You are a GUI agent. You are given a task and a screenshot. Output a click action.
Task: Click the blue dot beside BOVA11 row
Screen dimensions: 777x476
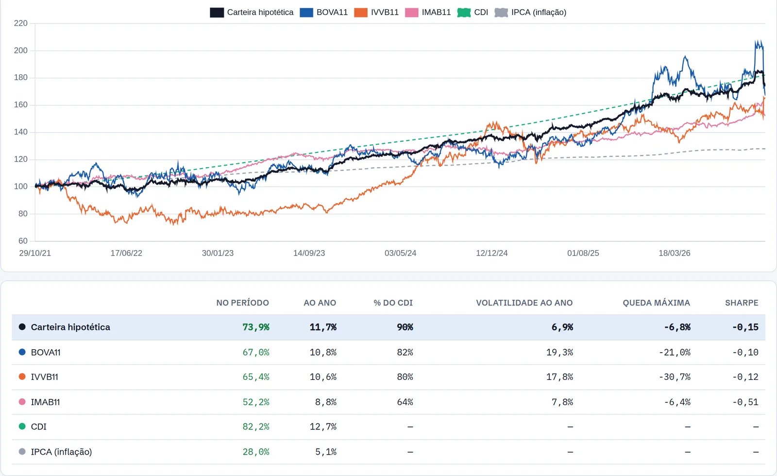coord(22,352)
